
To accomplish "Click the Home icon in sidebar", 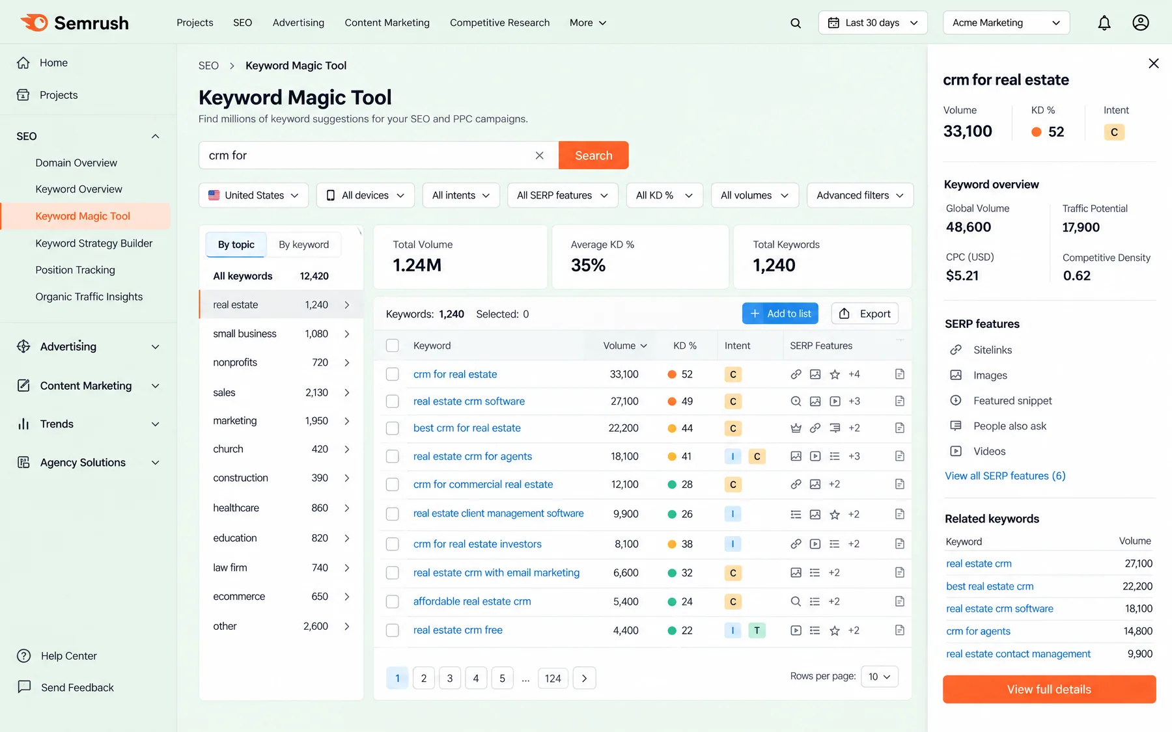I will [23, 62].
